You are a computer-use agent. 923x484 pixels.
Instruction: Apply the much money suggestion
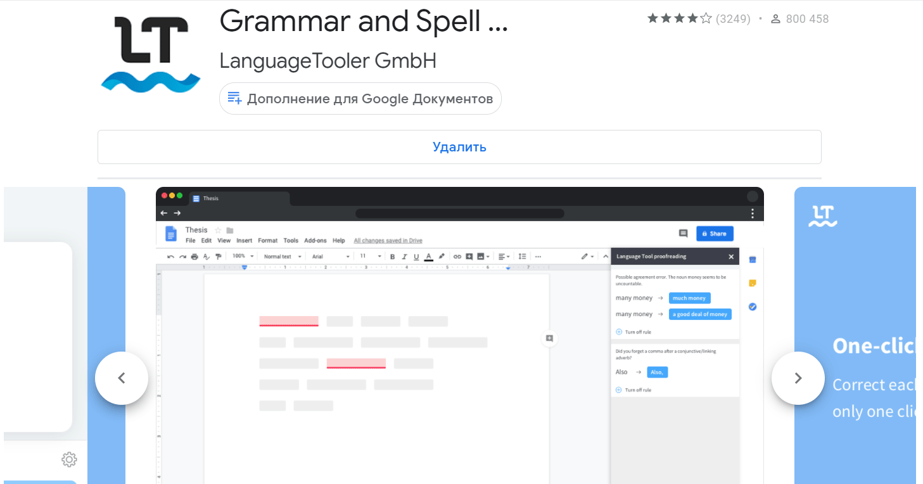coord(690,298)
